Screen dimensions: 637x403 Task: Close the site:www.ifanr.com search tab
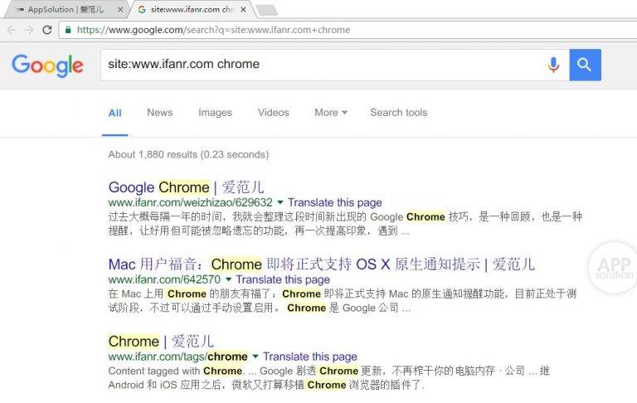pos(243,9)
